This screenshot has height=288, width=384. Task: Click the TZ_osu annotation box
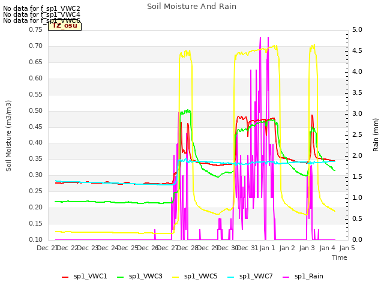pyautogui.click(x=65, y=26)
